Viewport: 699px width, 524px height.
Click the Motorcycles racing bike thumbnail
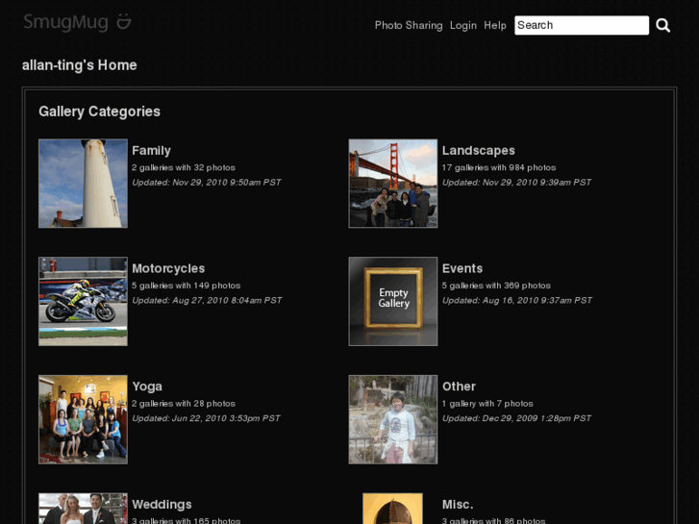(83, 302)
